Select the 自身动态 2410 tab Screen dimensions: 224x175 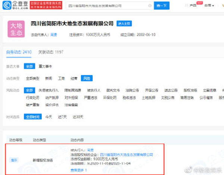(19, 52)
